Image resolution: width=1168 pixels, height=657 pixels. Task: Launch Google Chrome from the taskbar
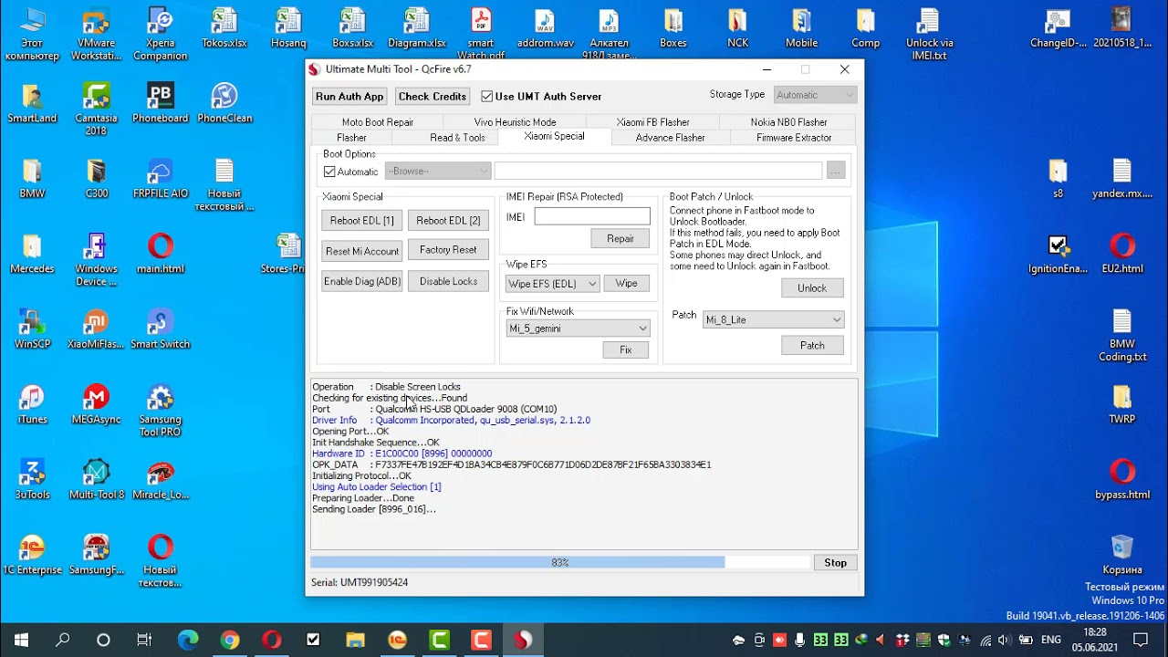[x=230, y=640]
